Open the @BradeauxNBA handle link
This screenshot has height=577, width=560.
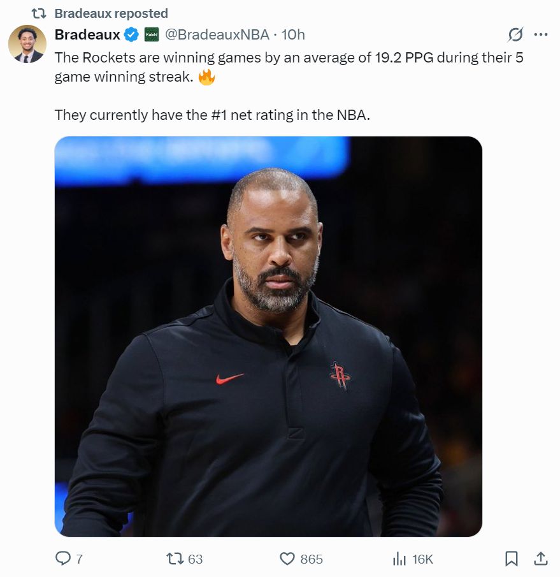pyautogui.click(x=217, y=34)
